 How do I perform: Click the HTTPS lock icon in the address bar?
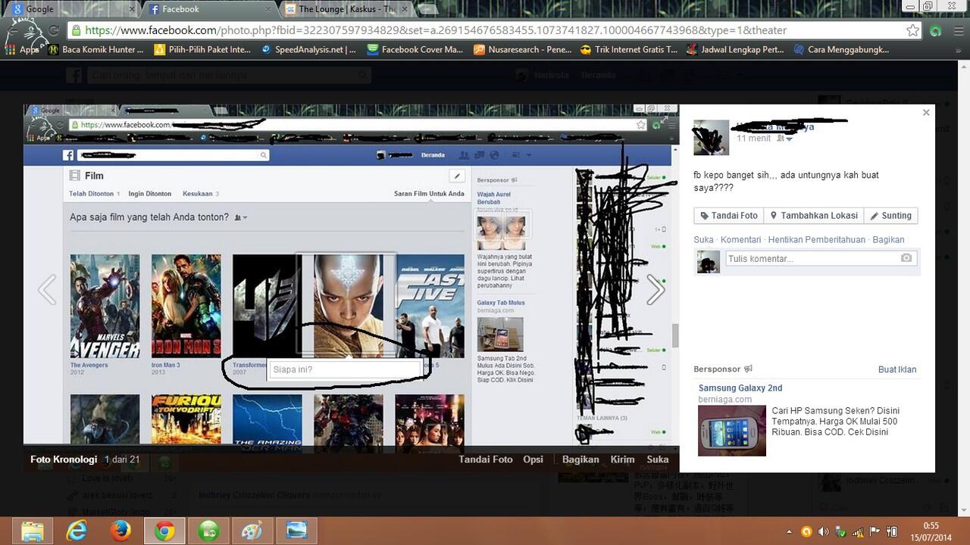click(x=77, y=31)
